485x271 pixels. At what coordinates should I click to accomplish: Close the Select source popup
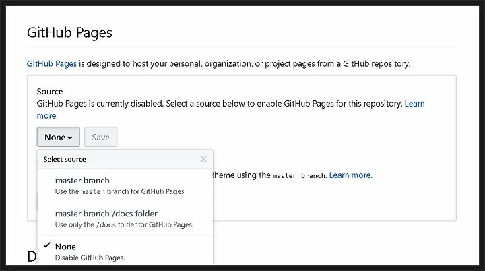click(x=203, y=159)
